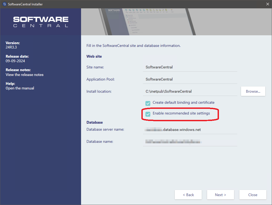This screenshot has height=205, width=272.
Task: Open the manual via the Help link
Action: (x=20, y=88)
